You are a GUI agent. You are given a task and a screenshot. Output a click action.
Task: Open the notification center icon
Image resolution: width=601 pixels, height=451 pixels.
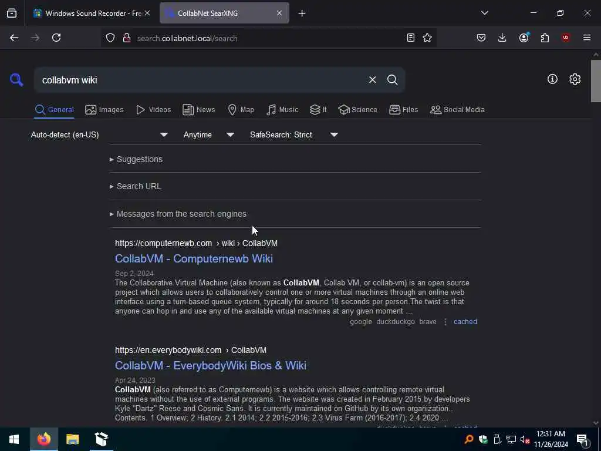click(582, 439)
